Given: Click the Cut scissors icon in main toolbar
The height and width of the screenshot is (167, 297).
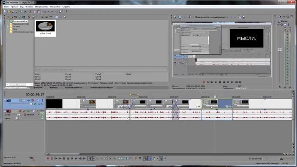Looking at the screenshot, I should click(x=31, y=11).
